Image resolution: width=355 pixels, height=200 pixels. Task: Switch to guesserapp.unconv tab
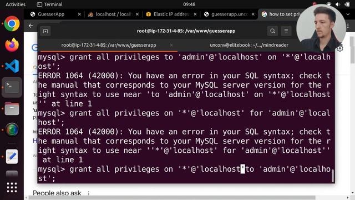tap(229, 14)
